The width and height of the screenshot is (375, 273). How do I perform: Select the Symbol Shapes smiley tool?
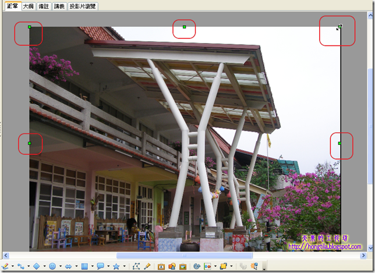tap(52, 266)
